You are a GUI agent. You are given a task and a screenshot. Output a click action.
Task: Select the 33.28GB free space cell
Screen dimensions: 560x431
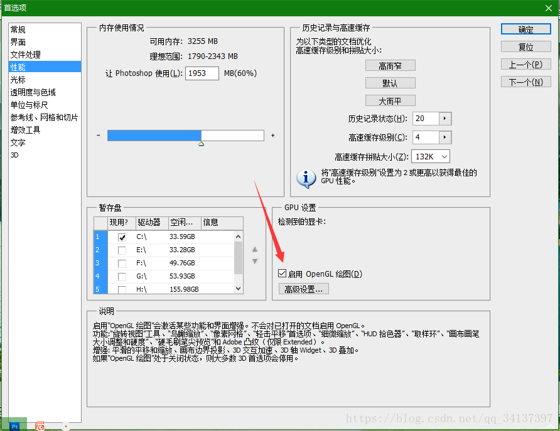point(182,250)
